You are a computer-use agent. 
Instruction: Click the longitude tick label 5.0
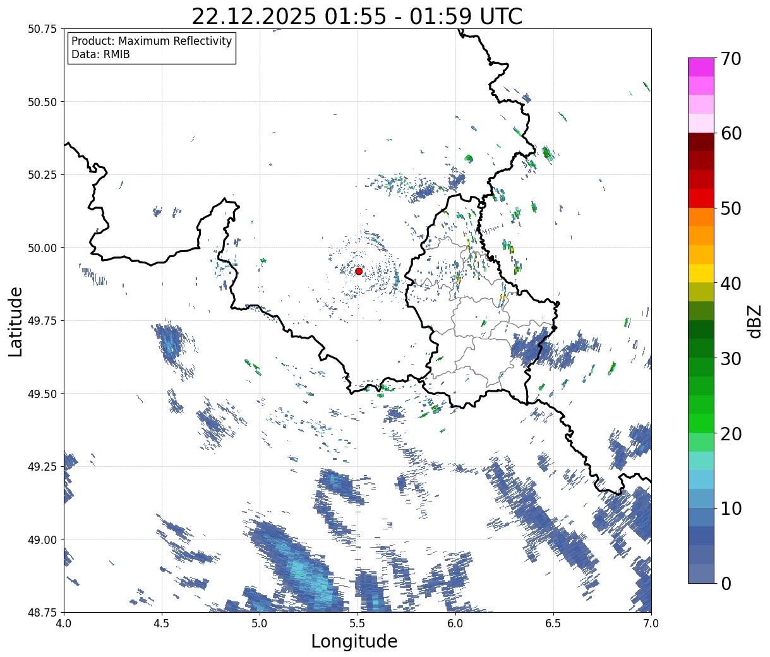click(x=260, y=624)
